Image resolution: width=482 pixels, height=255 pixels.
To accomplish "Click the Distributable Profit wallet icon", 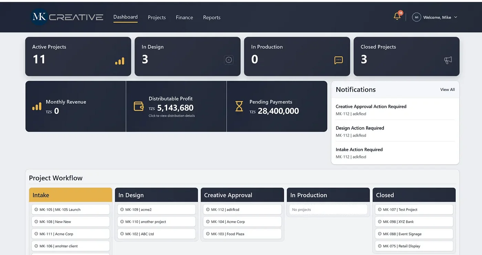I will (x=139, y=106).
